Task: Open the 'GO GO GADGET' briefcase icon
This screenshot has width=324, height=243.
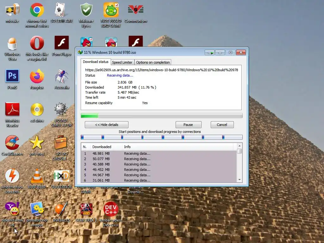Action: [60, 142]
